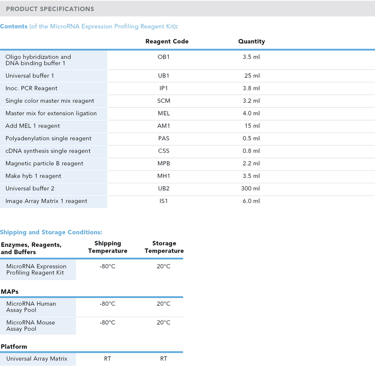This screenshot has width=375, height=370.
Task: Click the 6.0 ml quantity
Action: point(251,201)
